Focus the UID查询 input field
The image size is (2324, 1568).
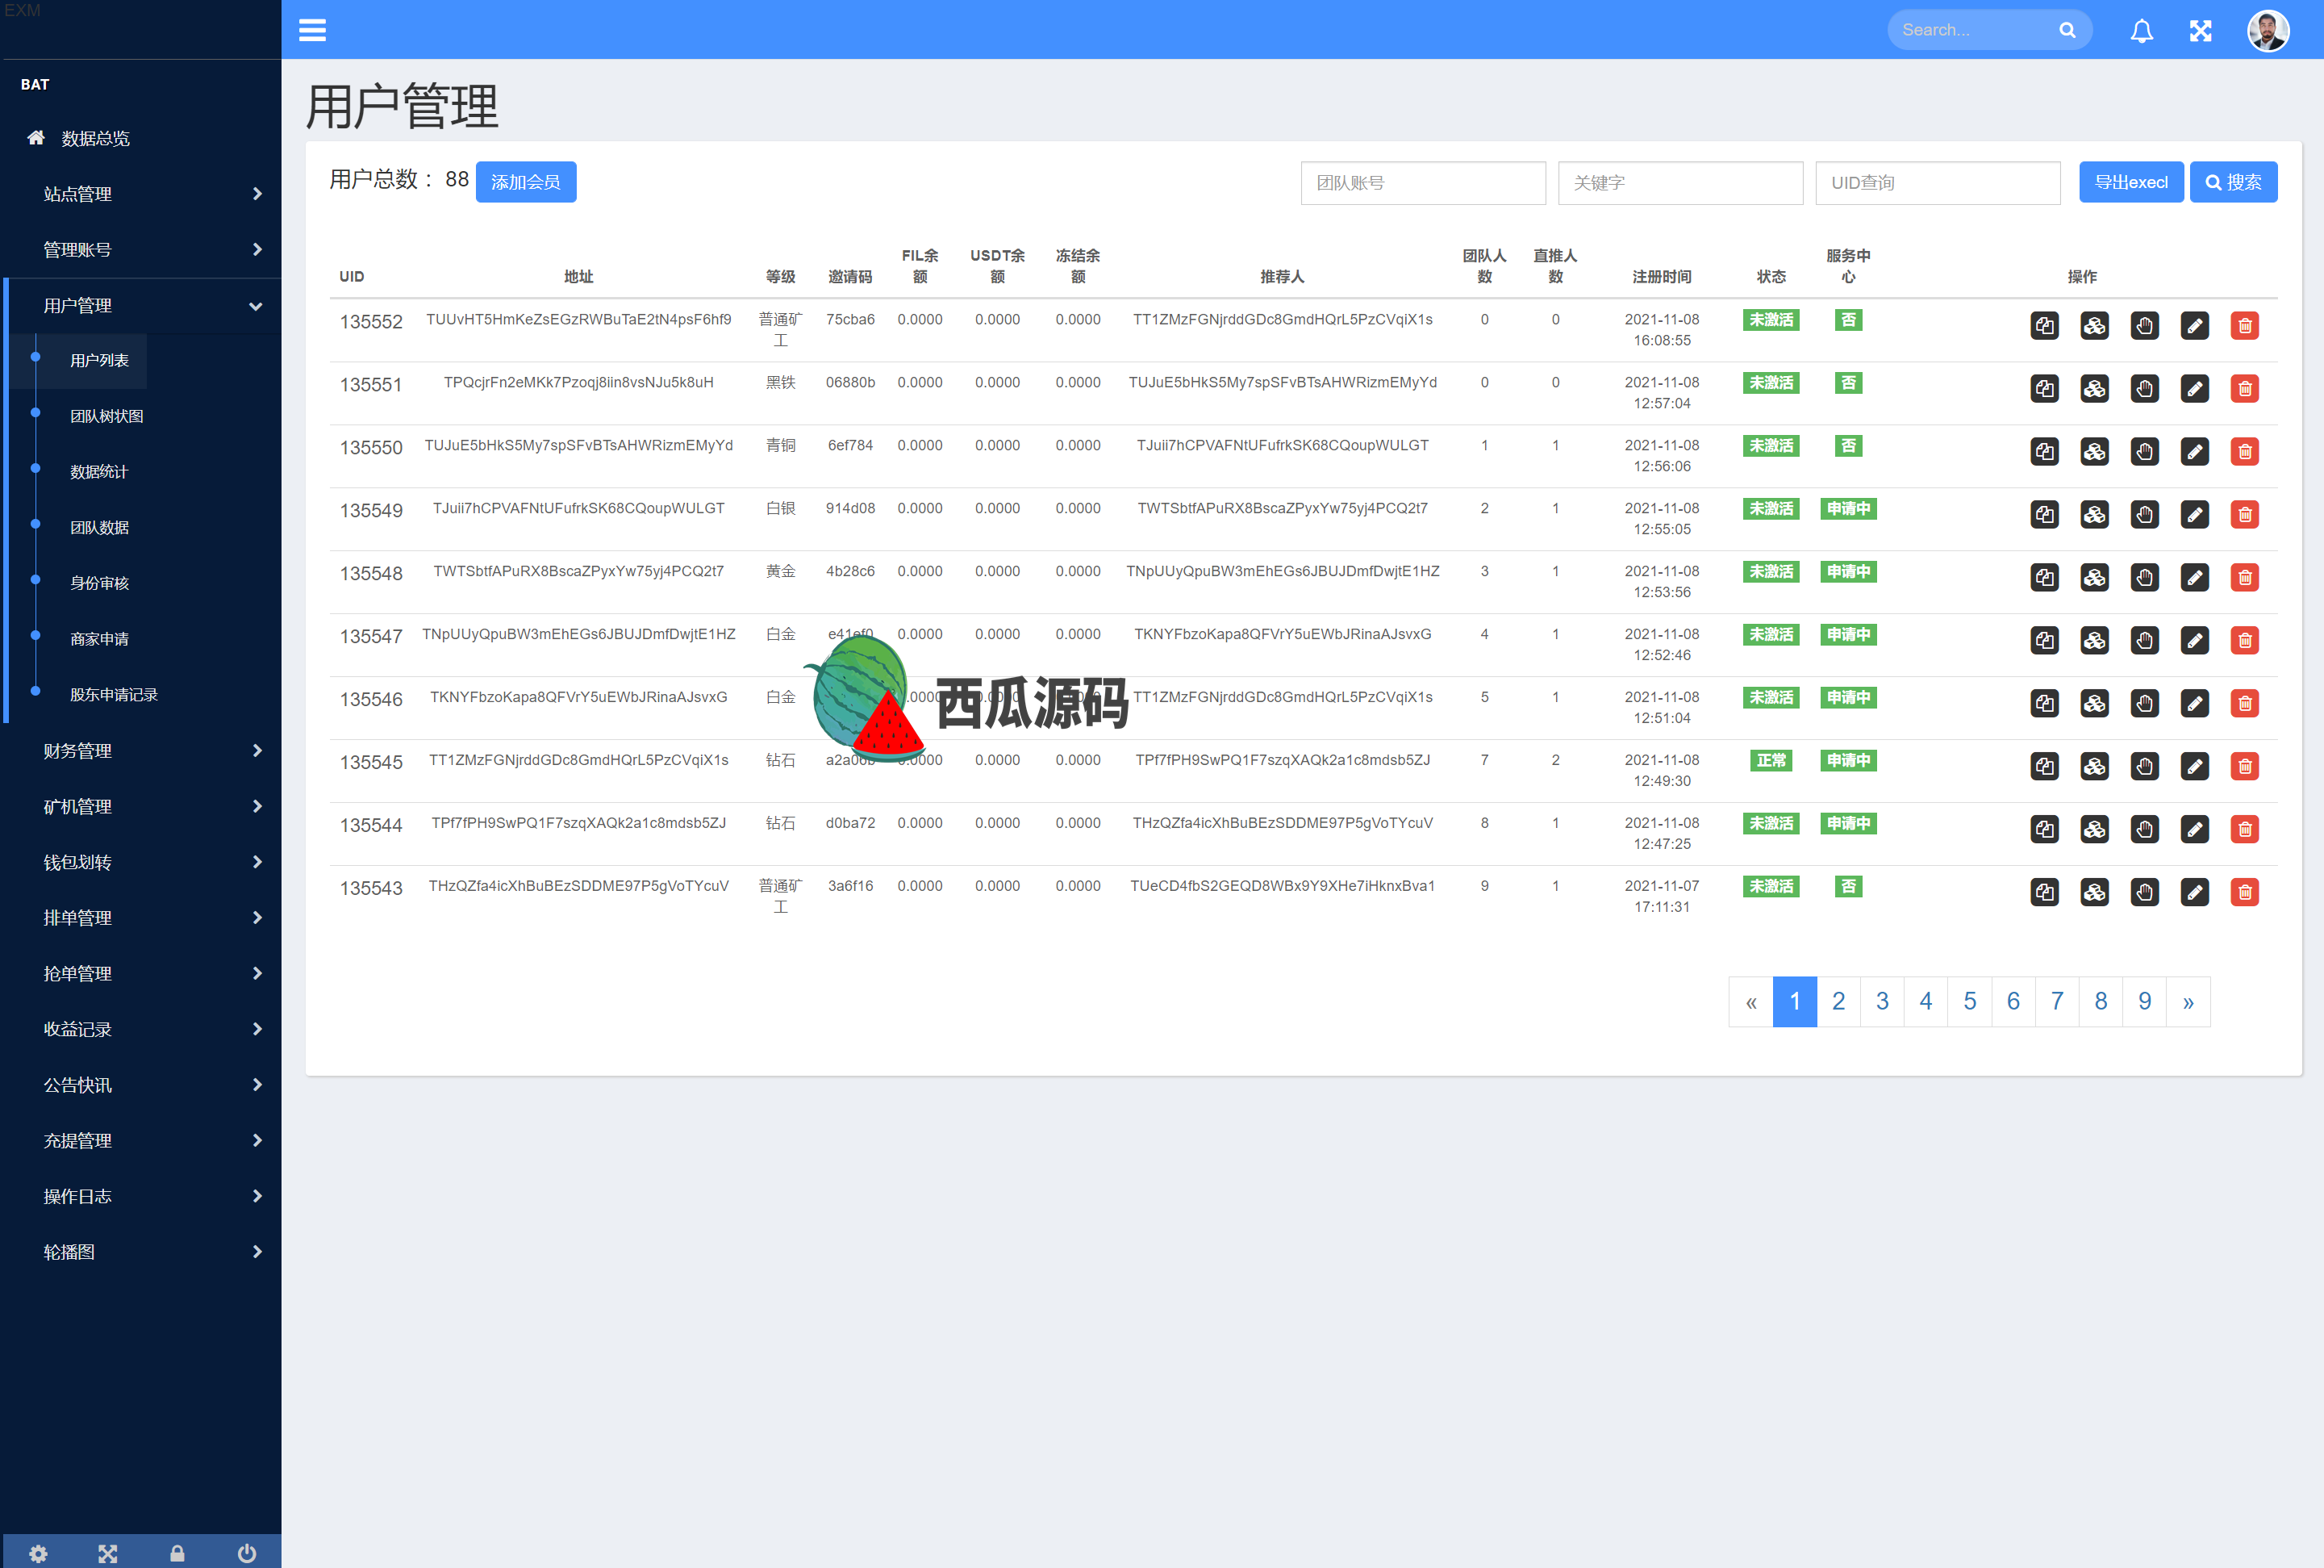(x=1938, y=183)
